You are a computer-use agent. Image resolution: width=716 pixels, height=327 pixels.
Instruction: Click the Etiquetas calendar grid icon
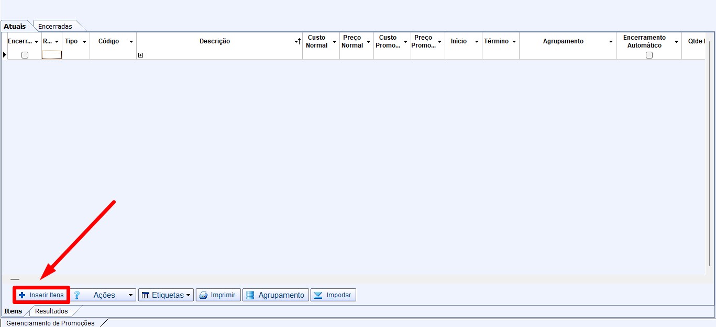pos(146,295)
